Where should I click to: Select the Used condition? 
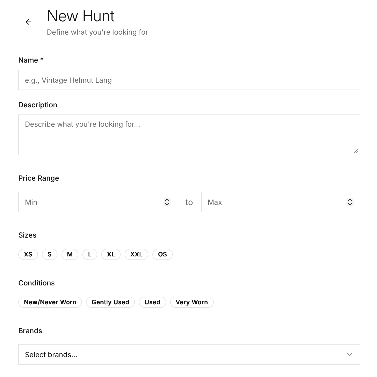click(x=152, y=302)
